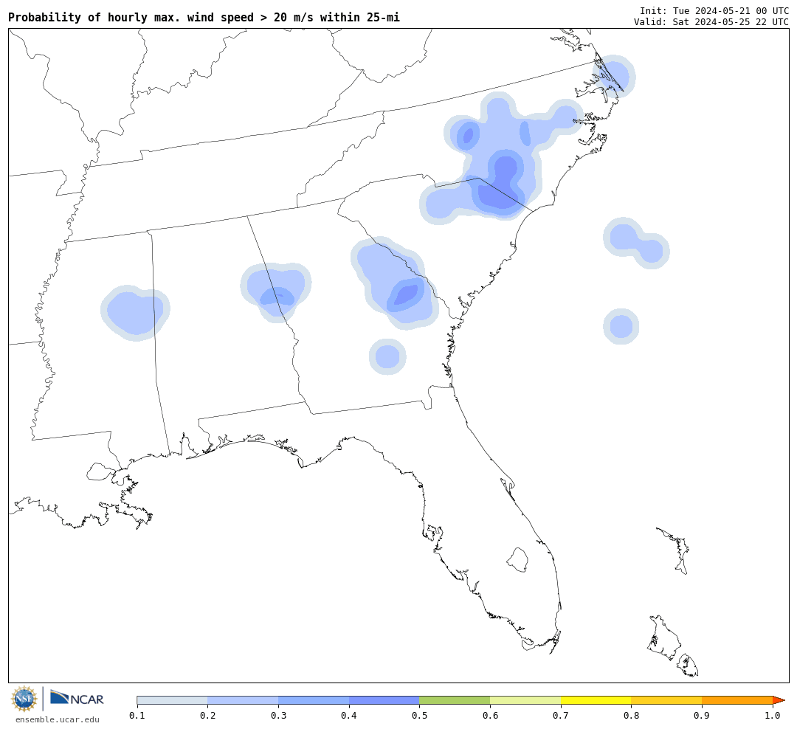
Task: Click the NSF logo
Action: 24,699
